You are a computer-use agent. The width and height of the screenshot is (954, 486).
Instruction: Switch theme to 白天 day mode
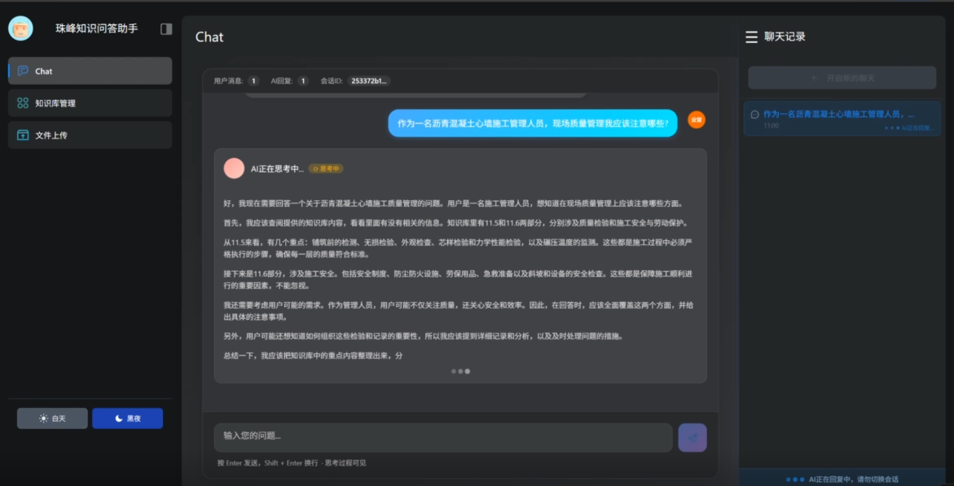52,418
